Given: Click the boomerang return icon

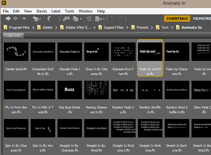Looking at the screenshot, I should [x=49, y=19].
